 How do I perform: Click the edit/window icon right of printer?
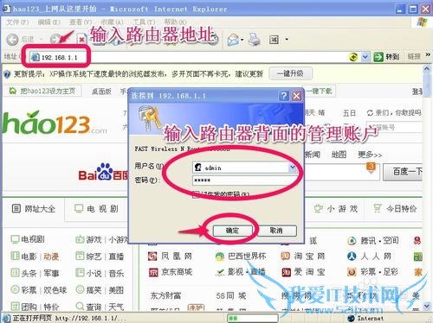click(x=274, y=40)
